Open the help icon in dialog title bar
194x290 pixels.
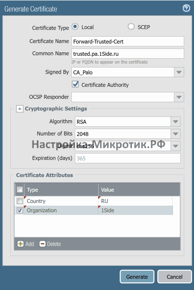click(186, 8)
